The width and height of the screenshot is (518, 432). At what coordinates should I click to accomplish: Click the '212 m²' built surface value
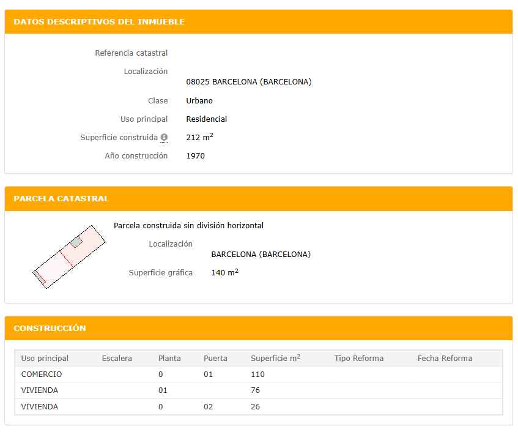click(199, 137)
